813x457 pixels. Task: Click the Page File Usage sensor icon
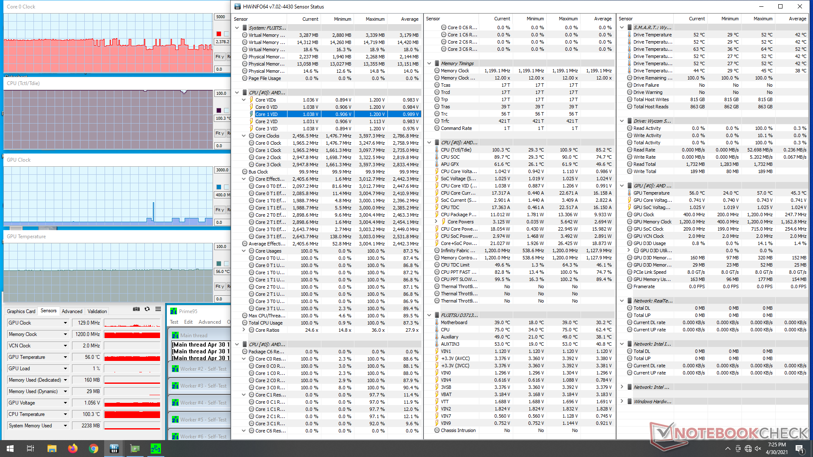pos(245,78)
